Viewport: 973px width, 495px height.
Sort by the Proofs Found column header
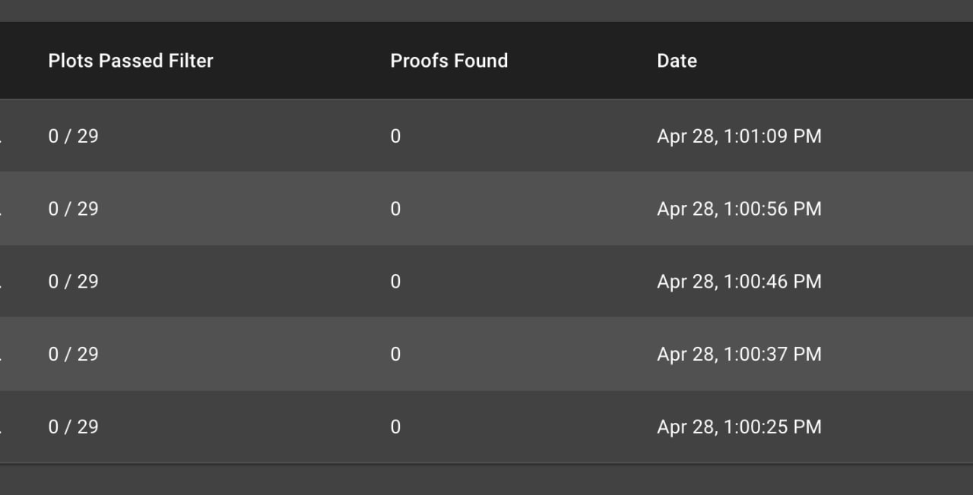tap(449, 61)
